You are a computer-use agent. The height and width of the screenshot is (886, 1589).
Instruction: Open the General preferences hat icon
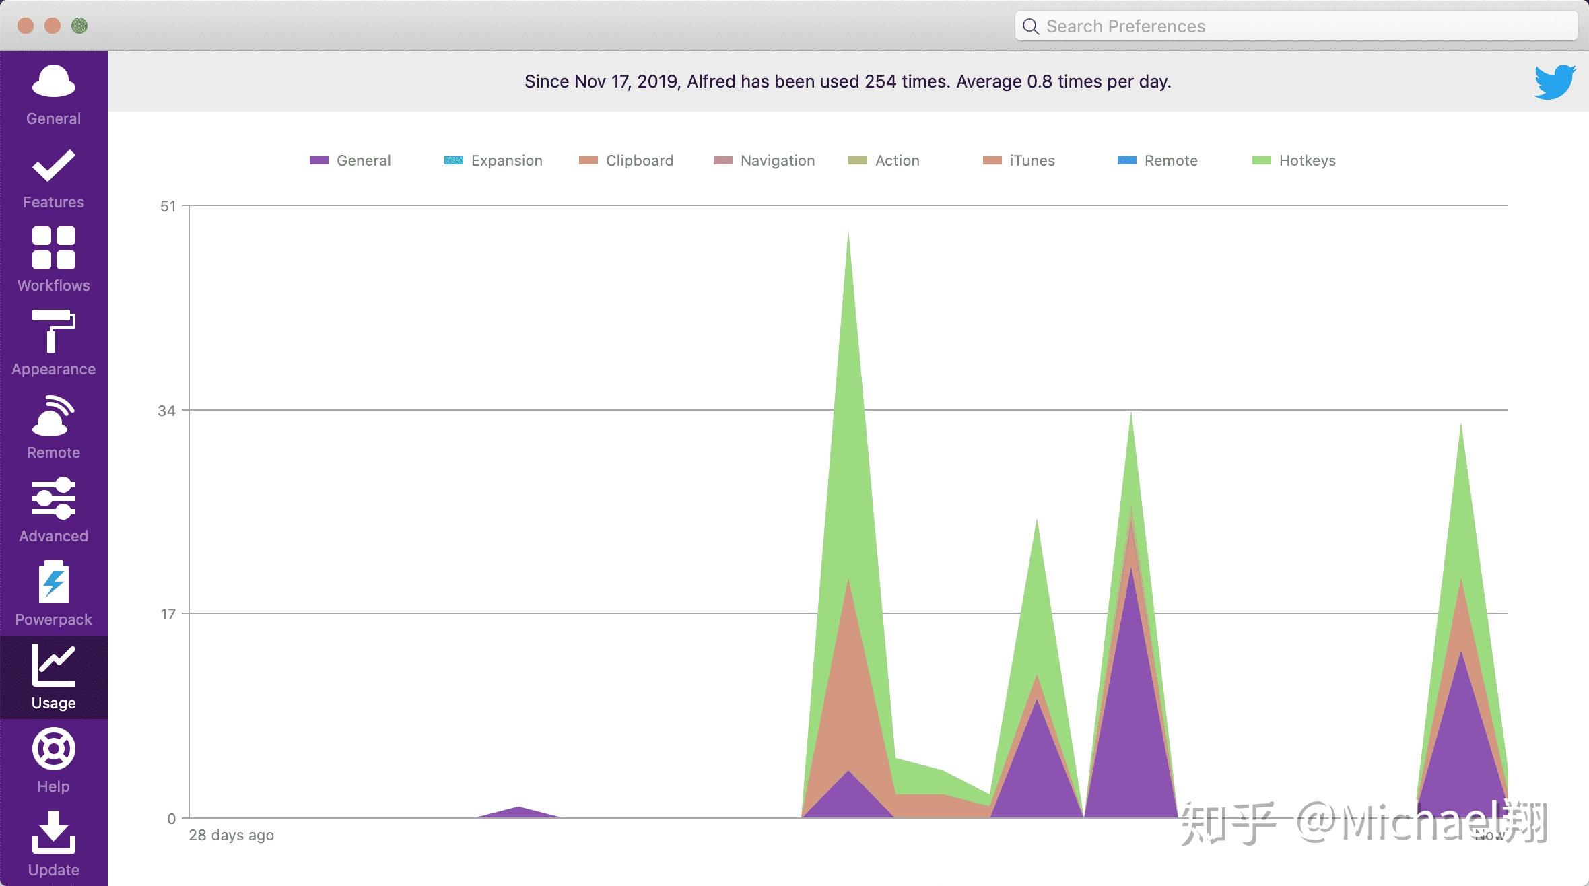click(x=53, y=82)
